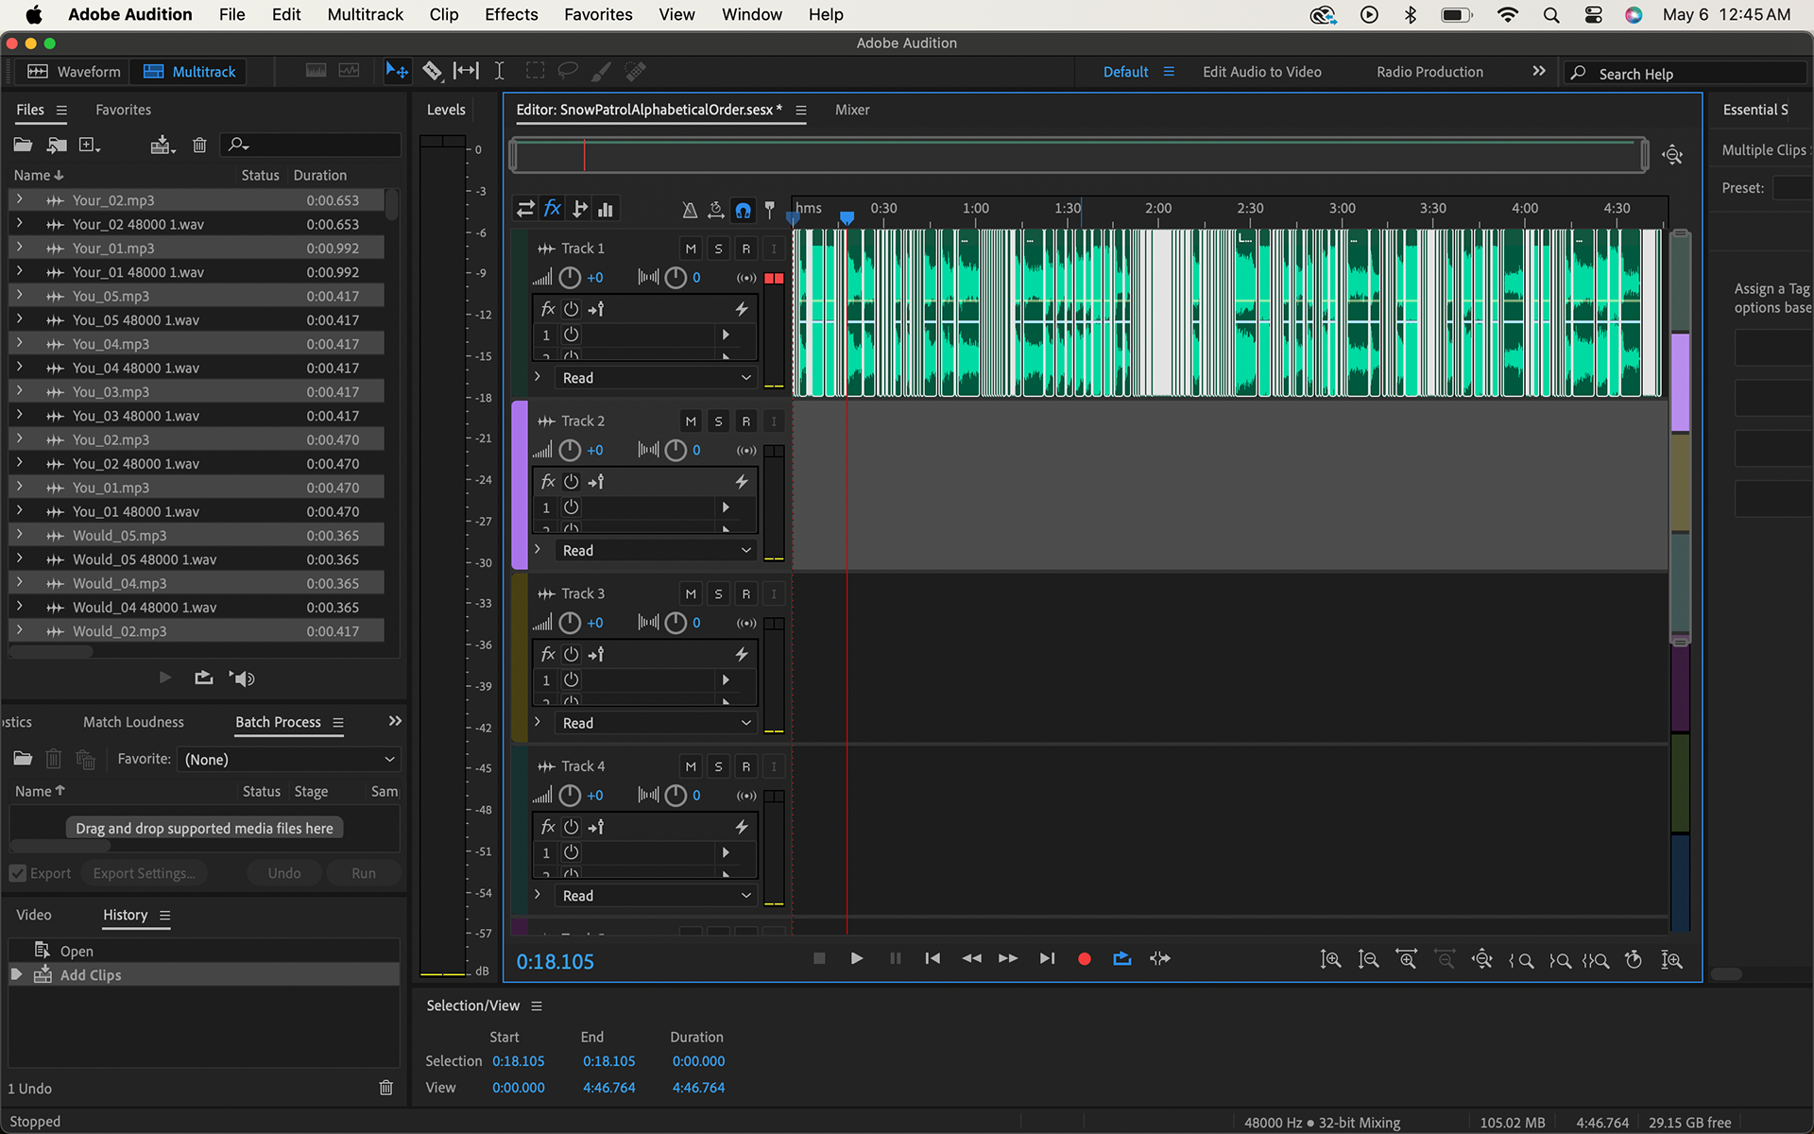Arm Track 3 for record with R
This screenshot has width=1814, height=1134.
point(745,594)
